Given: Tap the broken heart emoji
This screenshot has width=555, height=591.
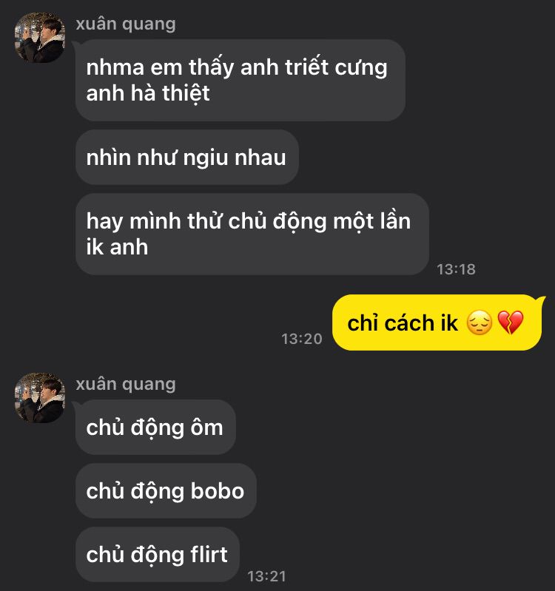Looking at the screenshot, I should pos(511,322).
